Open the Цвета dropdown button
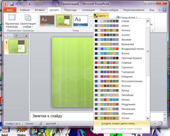170x136 pixels. (101, 16)
